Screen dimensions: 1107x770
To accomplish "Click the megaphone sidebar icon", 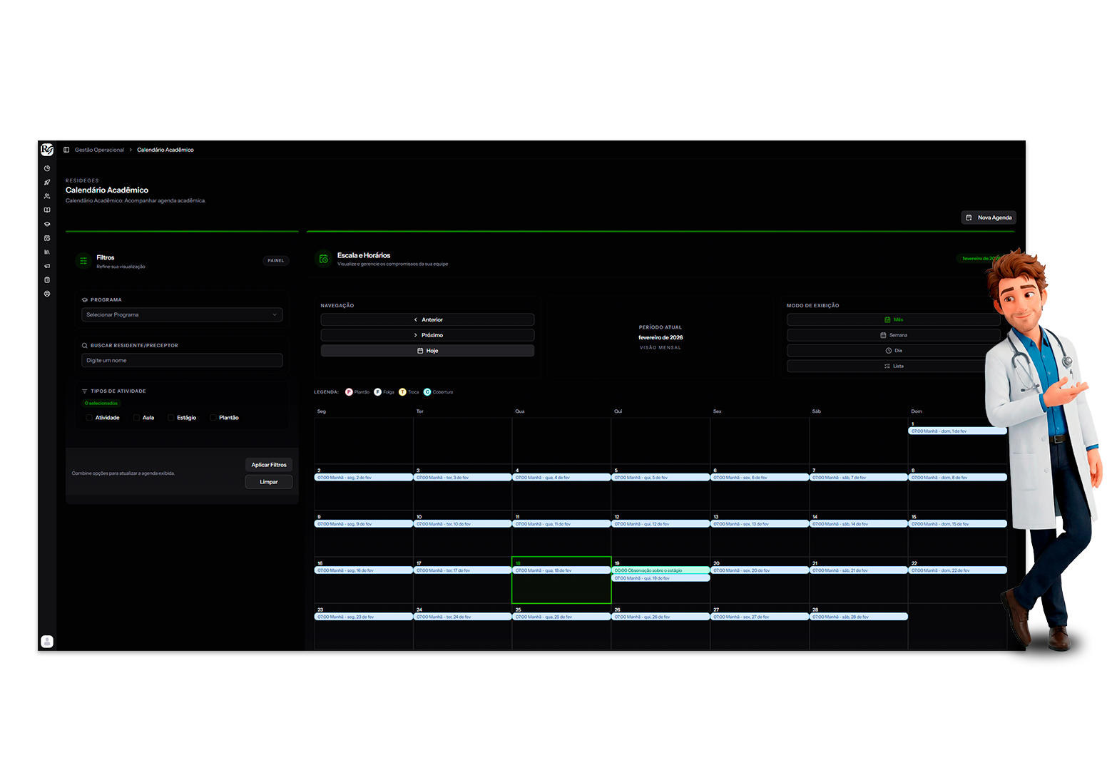I will pos(47,266).
